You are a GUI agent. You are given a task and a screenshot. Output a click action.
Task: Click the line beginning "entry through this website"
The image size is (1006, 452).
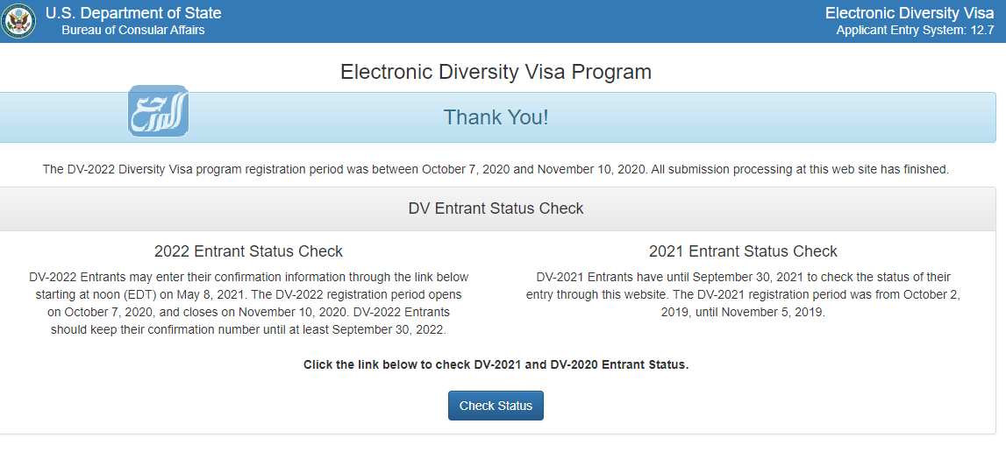743,294
